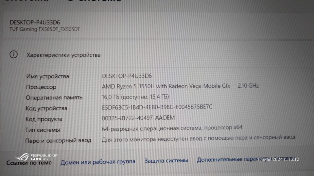The image size is (314, 176).
Task: Select the device name value DESKTOP-P4U33D6 in specs
Action: click(127, 76)
